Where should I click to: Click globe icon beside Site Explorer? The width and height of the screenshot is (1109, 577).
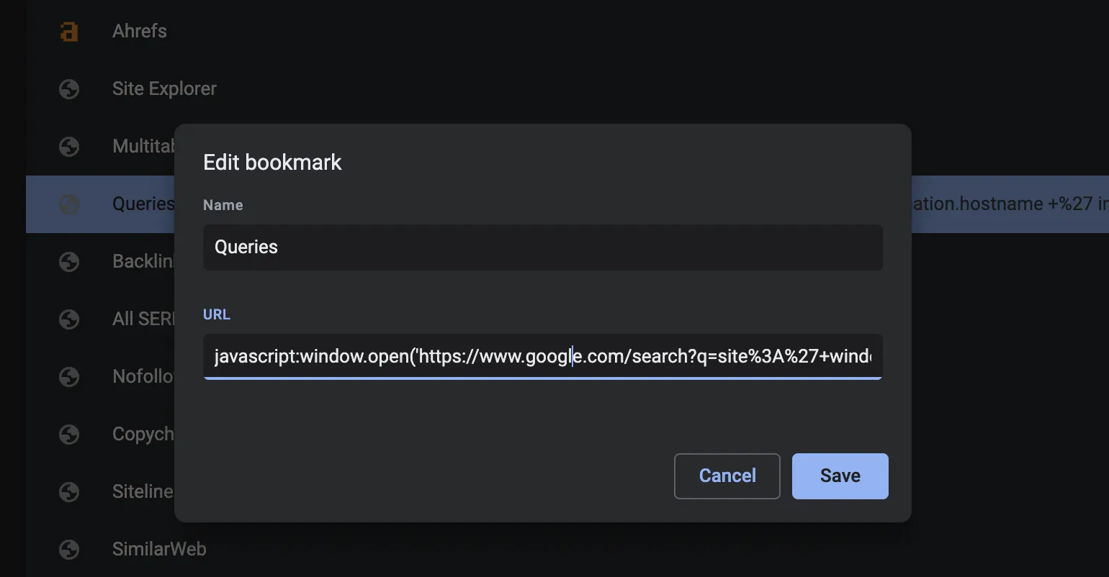(x=69, y=89)
